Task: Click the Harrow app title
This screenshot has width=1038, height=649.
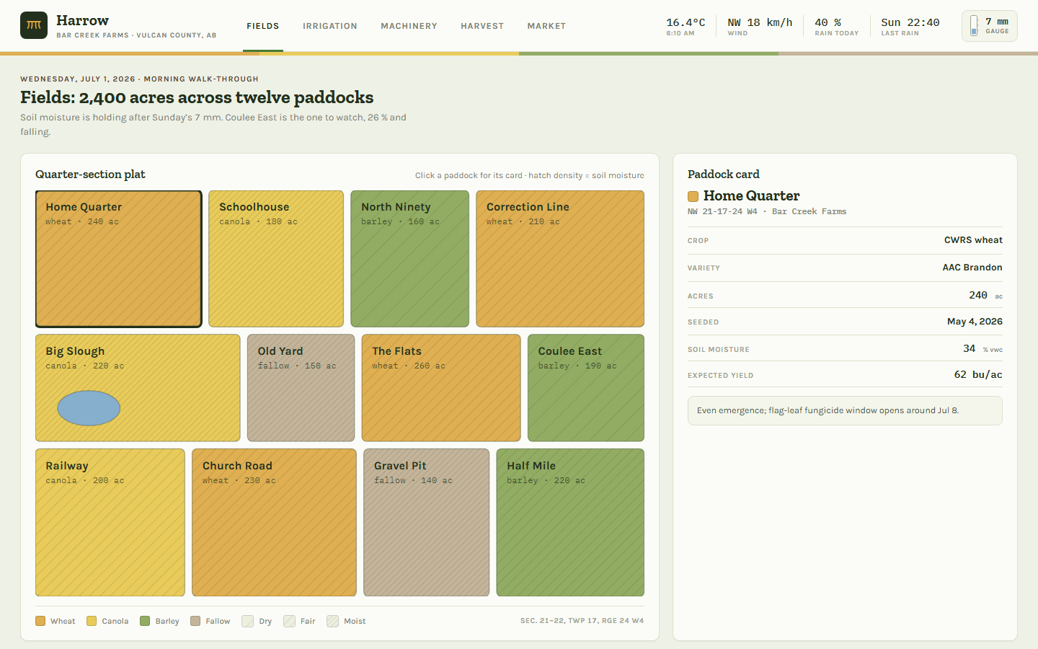Action: click(x=83, y=20)
